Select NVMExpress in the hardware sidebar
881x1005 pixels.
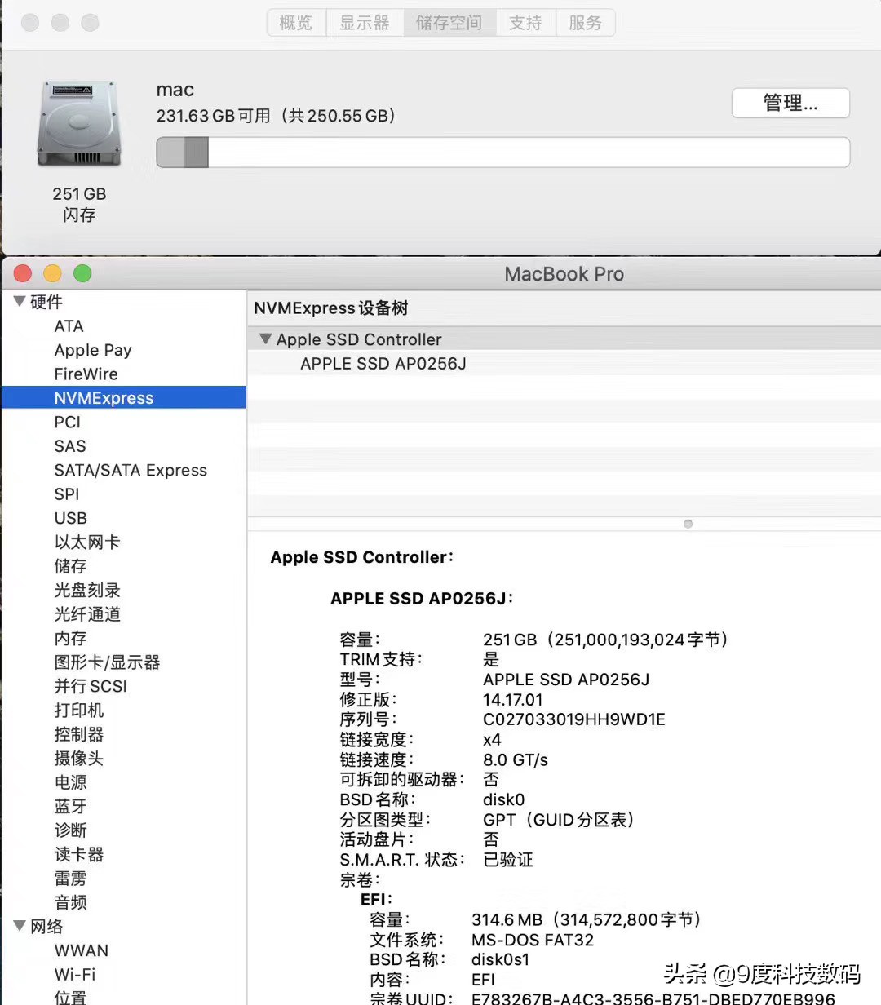(x=104, y=397)
